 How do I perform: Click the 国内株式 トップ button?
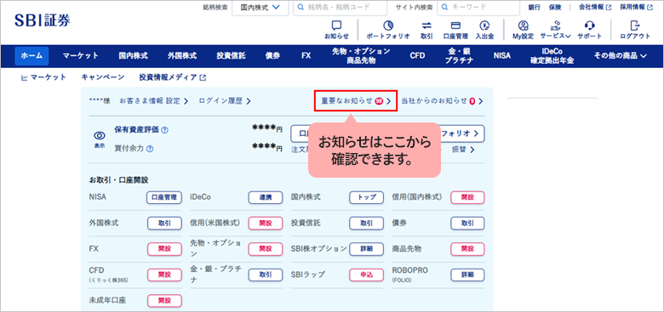(x=366, y=197)
